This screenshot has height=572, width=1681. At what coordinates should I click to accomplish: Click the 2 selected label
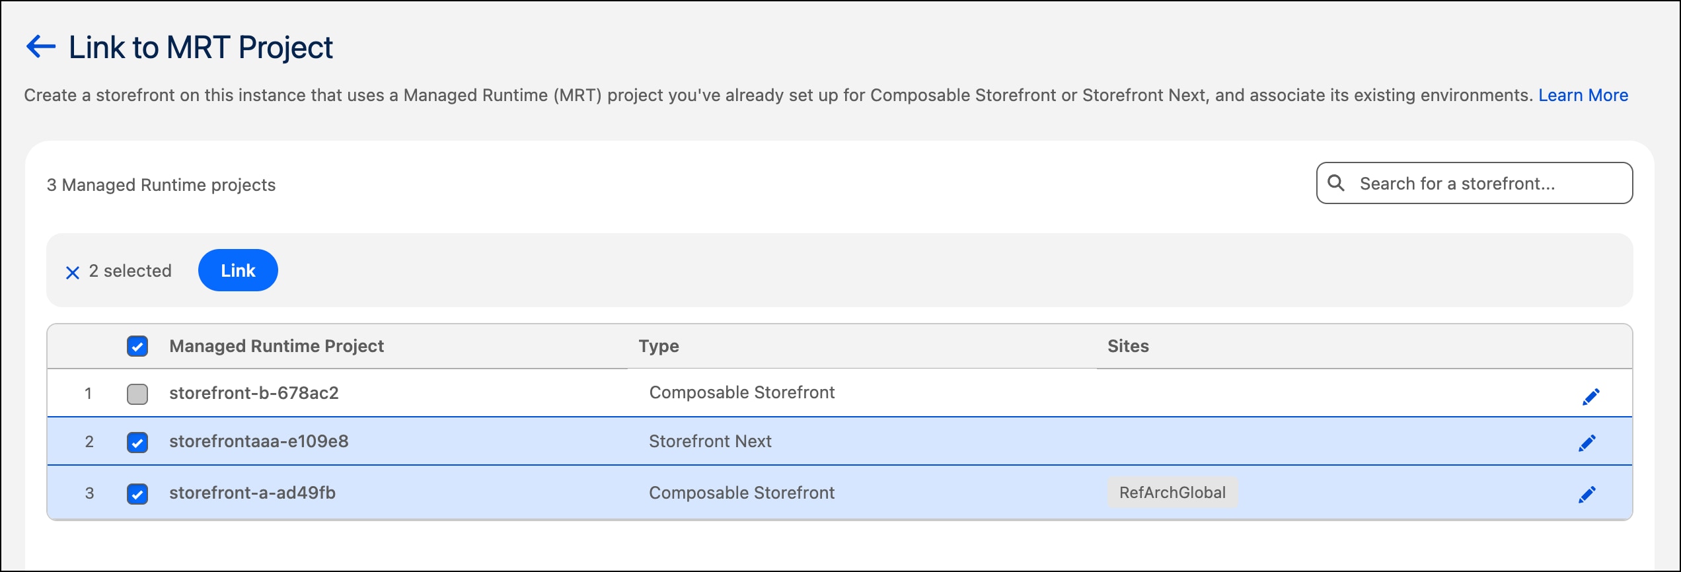pos(130,271)
